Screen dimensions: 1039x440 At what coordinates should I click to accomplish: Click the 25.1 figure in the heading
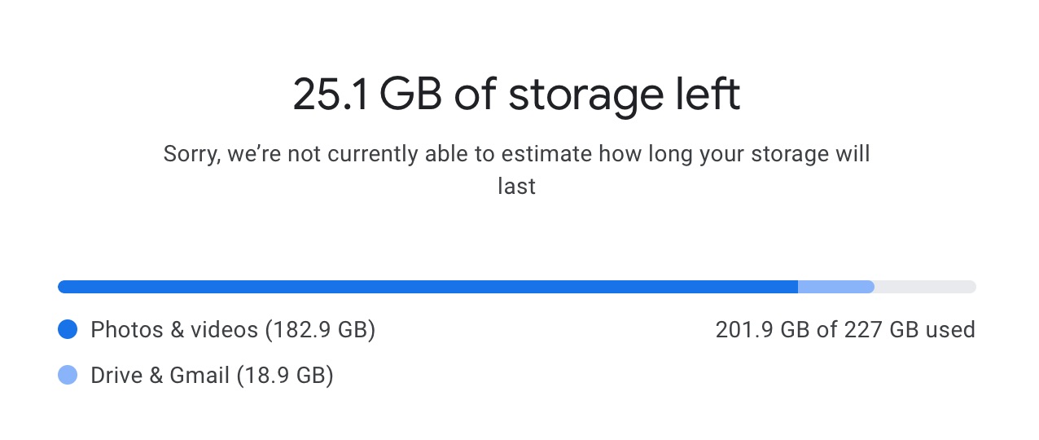coord(330,96)
